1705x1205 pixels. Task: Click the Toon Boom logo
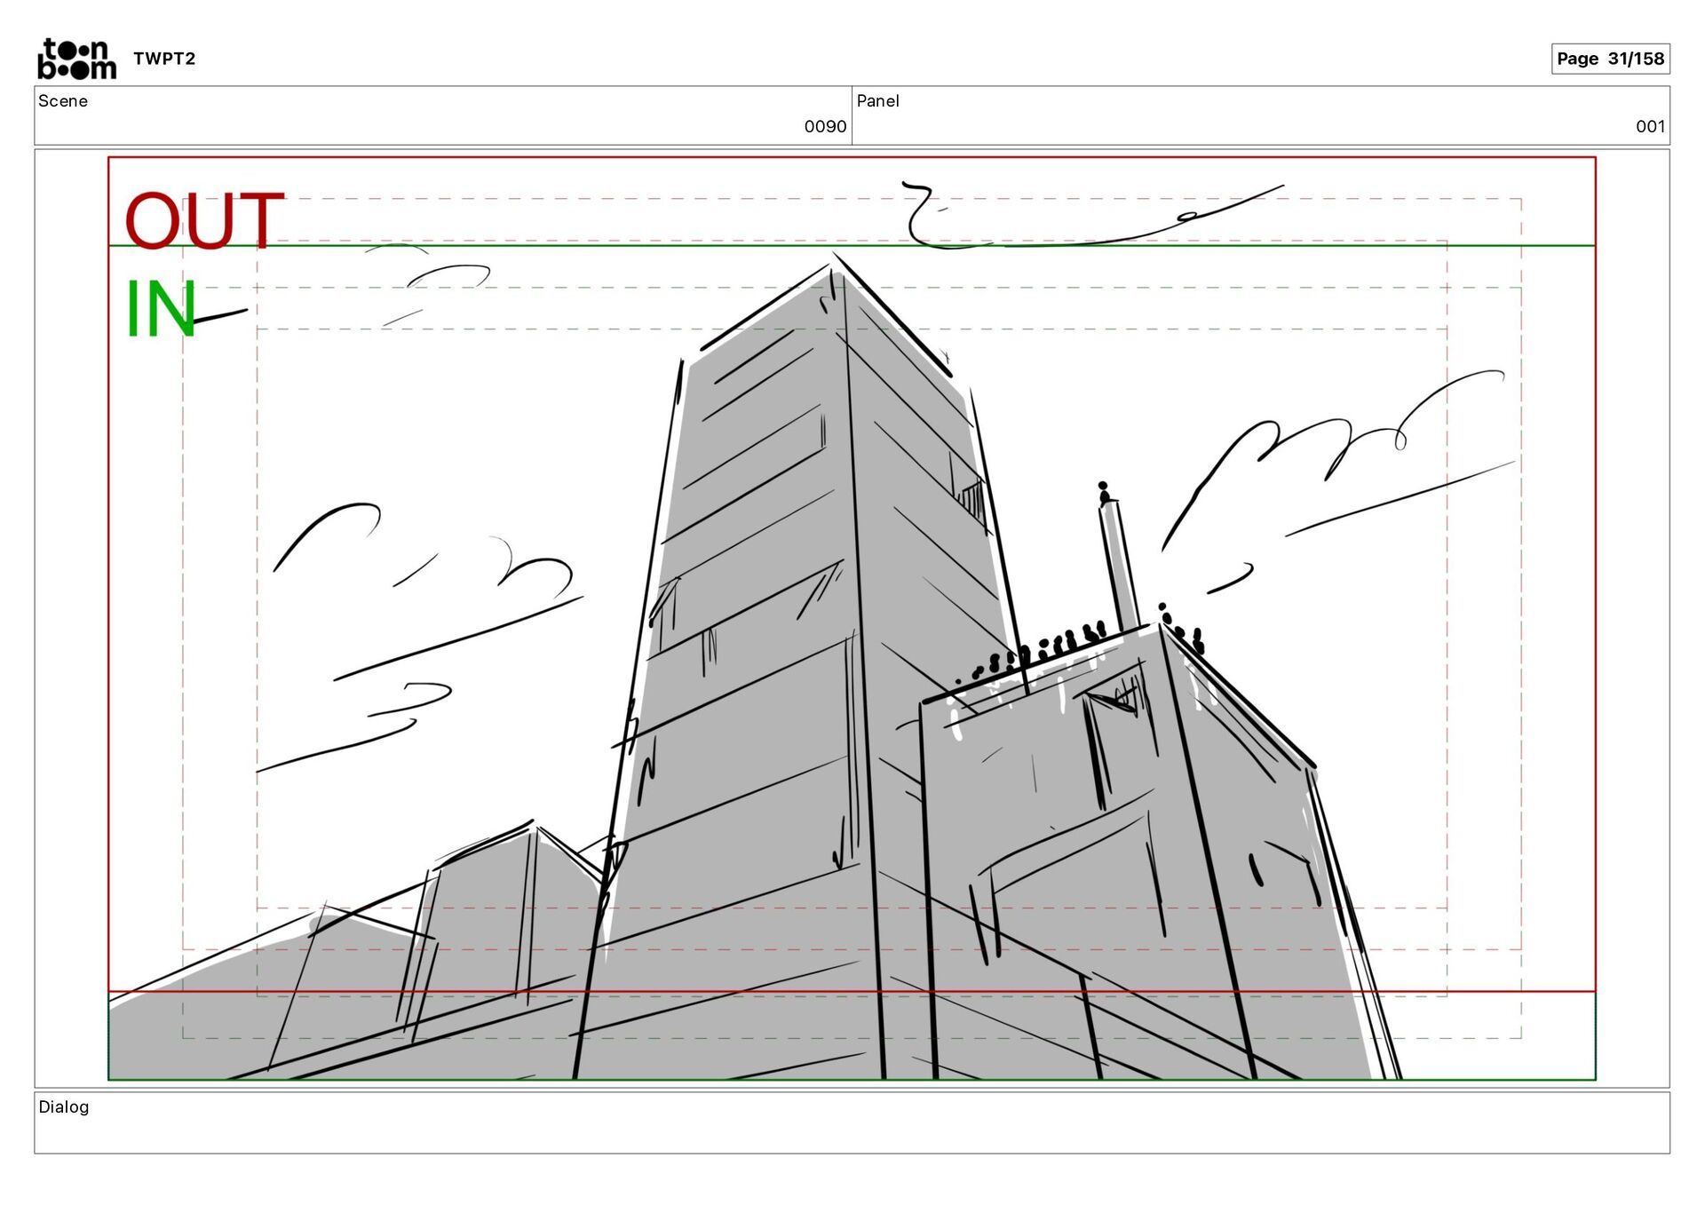76,59
